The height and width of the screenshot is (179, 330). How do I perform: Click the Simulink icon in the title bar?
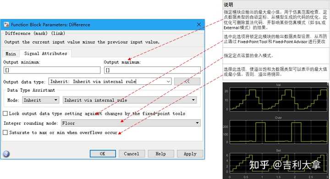click(x=6, y=24)
